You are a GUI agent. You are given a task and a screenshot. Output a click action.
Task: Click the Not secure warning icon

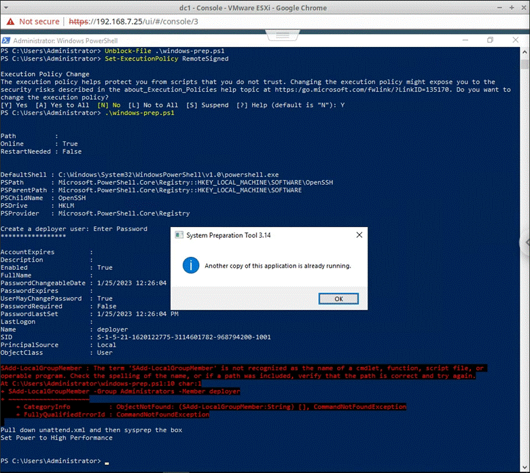pos(10,22)
